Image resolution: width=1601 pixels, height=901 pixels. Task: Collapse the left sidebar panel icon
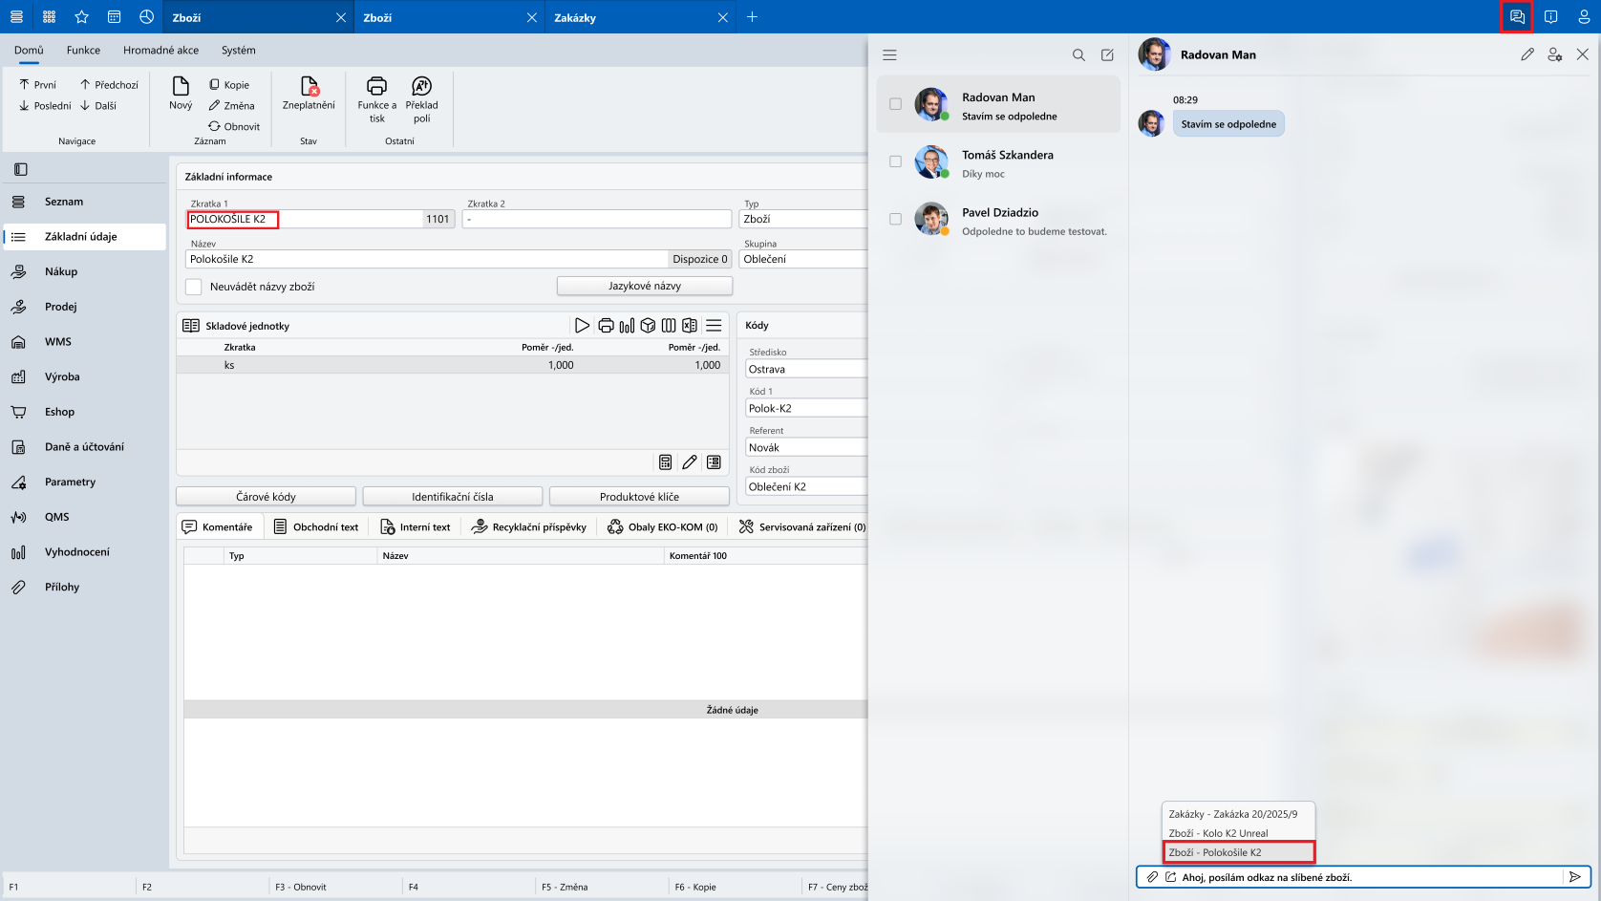(21, 169)
